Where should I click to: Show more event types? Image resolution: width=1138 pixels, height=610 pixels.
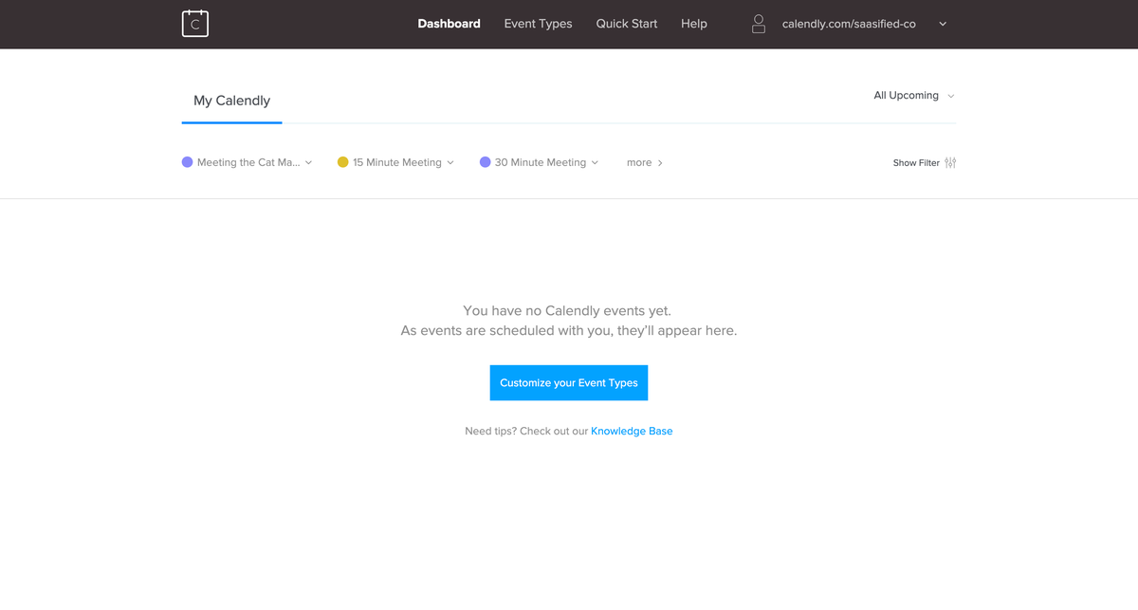645,163
